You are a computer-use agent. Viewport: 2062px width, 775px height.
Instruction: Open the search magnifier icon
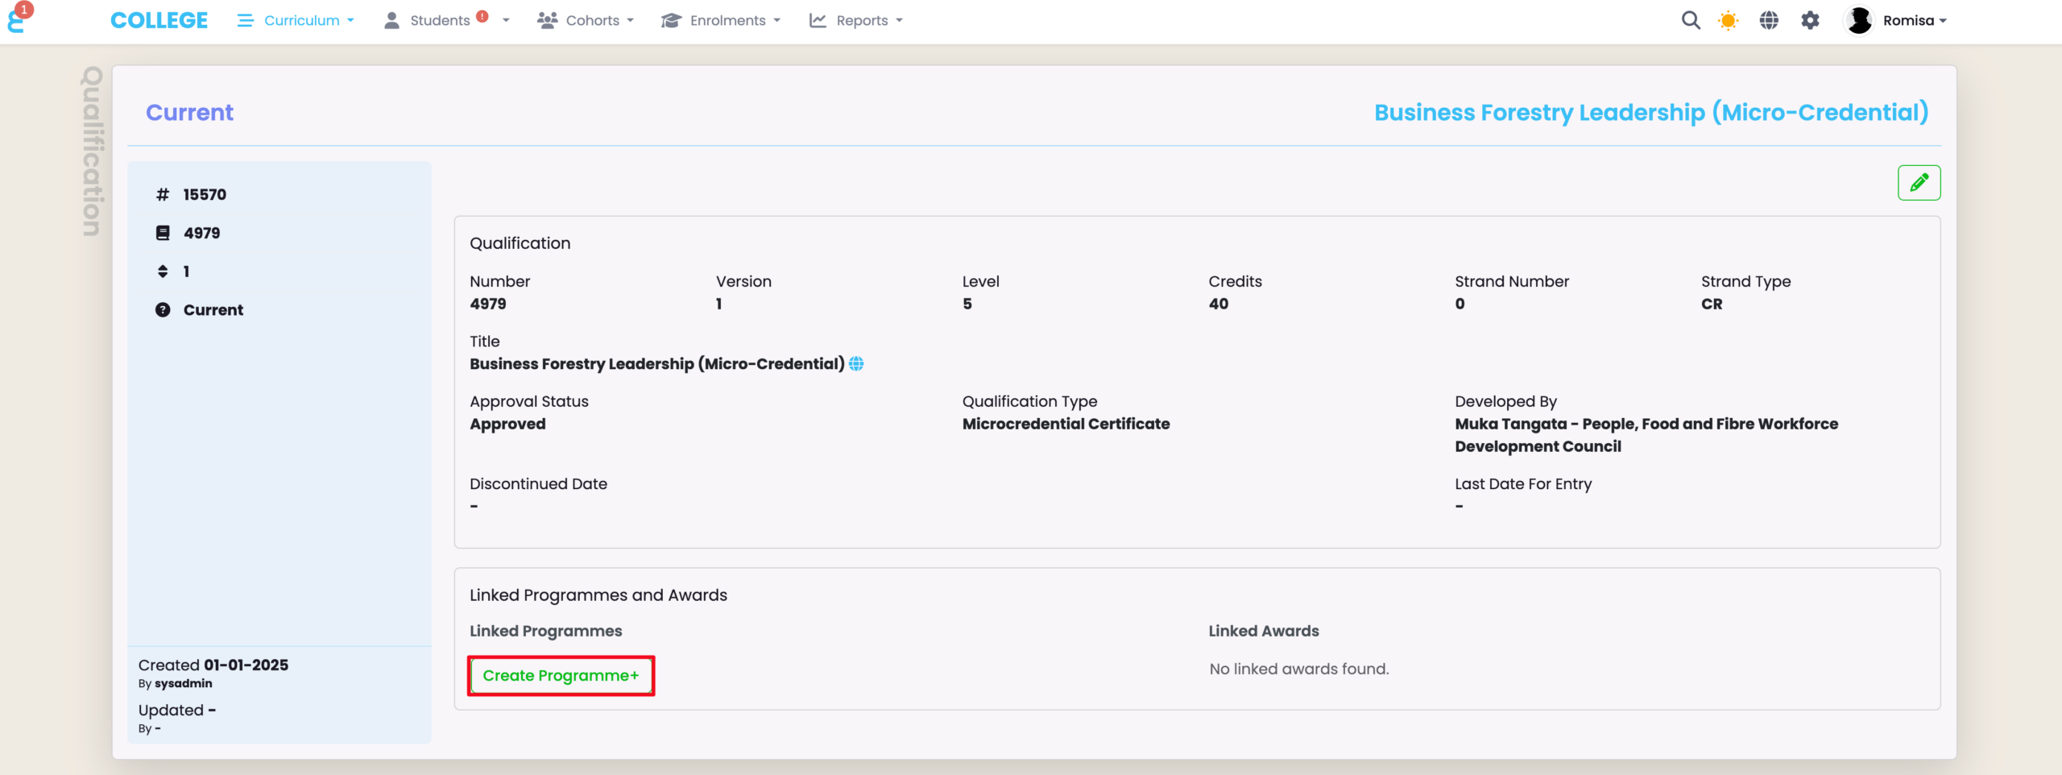[1691, 21]
